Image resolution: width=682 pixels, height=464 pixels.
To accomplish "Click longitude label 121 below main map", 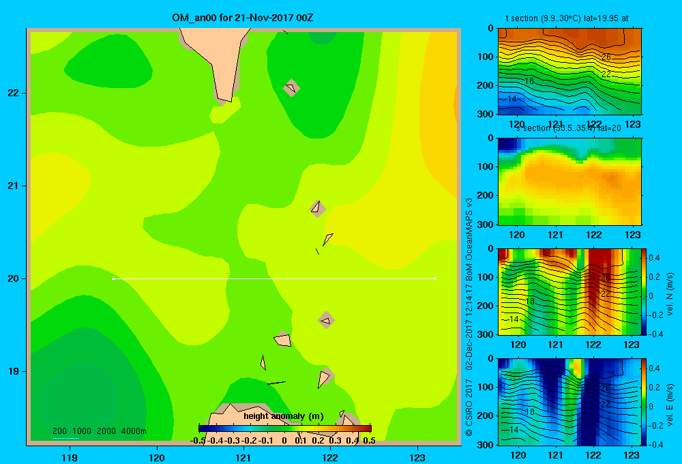I will tap(243, 457).
